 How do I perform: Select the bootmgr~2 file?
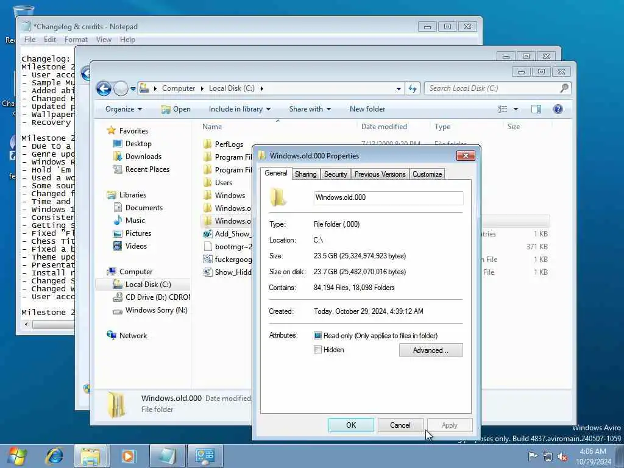tap(227, 246)
